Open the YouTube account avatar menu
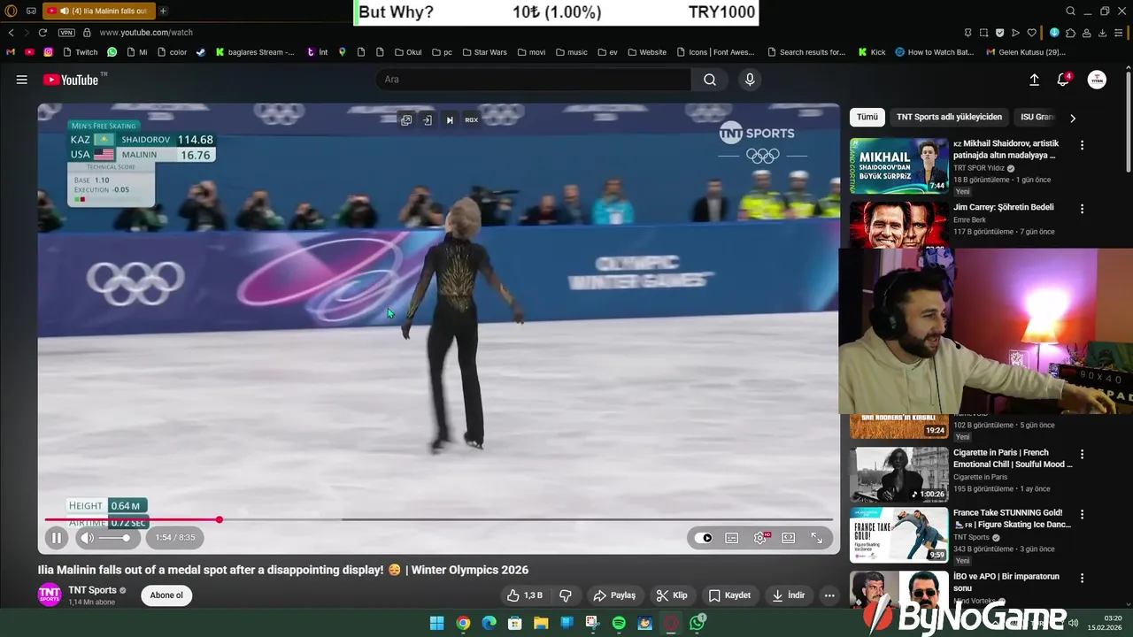 coord(1097,80)
